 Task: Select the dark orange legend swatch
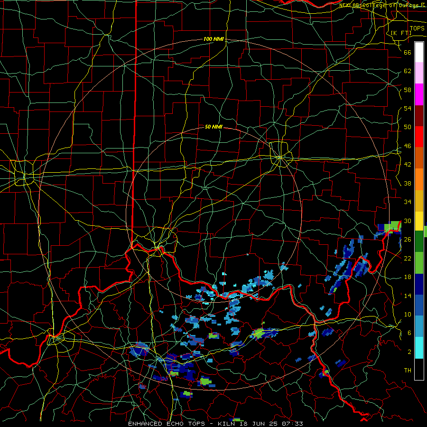coord(419,158)
